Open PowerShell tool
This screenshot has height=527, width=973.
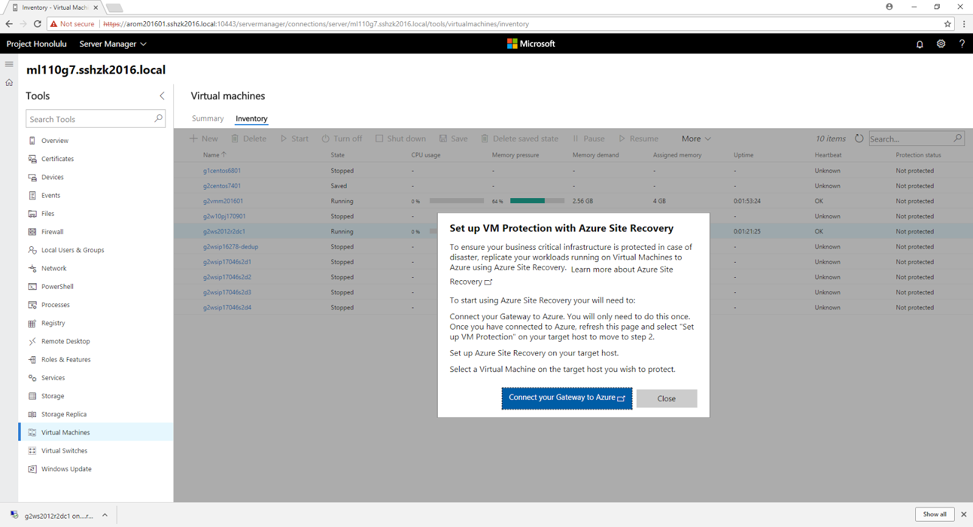click(57, 286)
